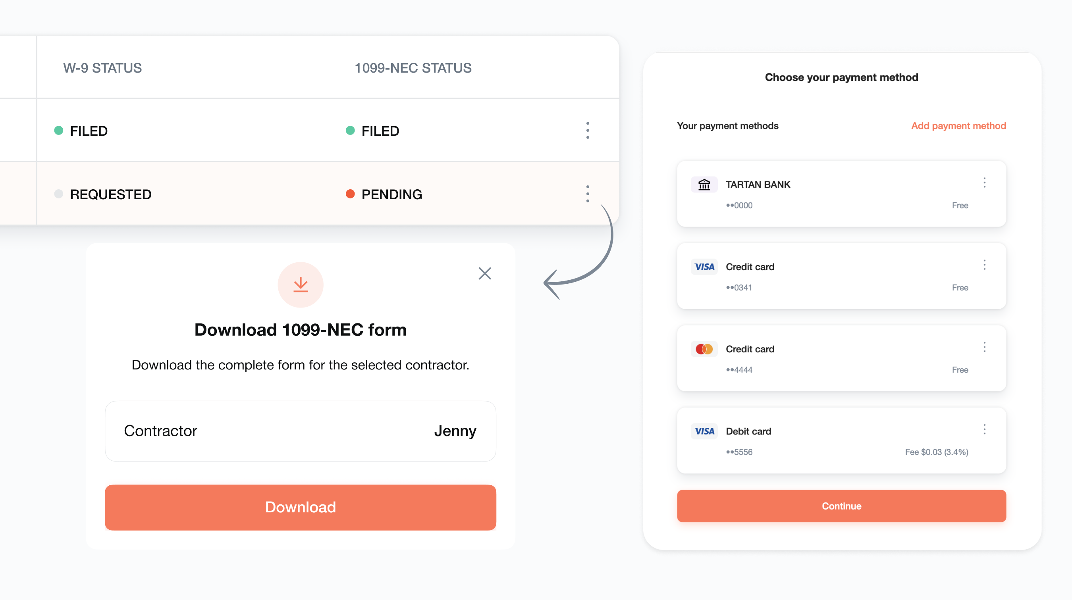Select the FILED status row indicator dot

59,131
